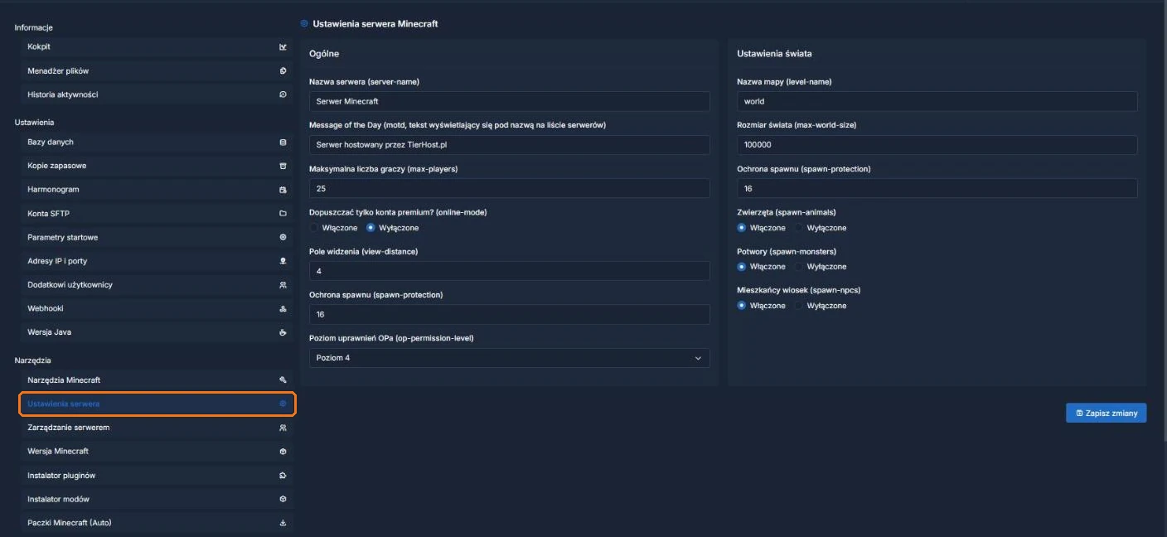Click the Zarządzanie serwerem icon
This screenshot has width=1167, height=537.
click(x=283, y=428)
